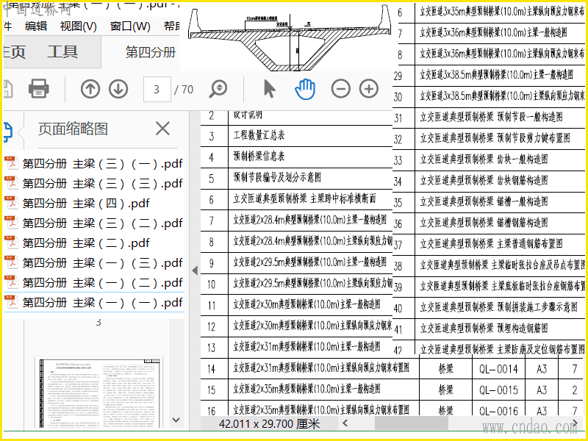Switch to the 第四分册 document tab
This screenshot has width=588, height=441.
(151, 51)
